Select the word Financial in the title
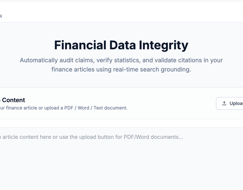This screenshot has width=243, height=190. coord(80,45)
